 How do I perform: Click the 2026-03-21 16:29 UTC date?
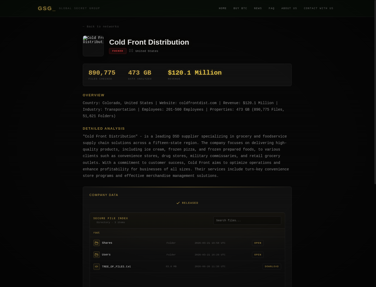[210, 255]
